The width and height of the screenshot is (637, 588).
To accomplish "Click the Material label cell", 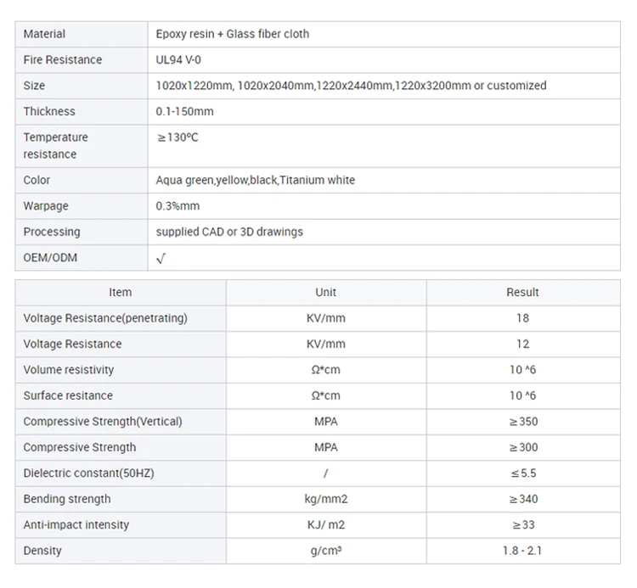I will [44, 34].
